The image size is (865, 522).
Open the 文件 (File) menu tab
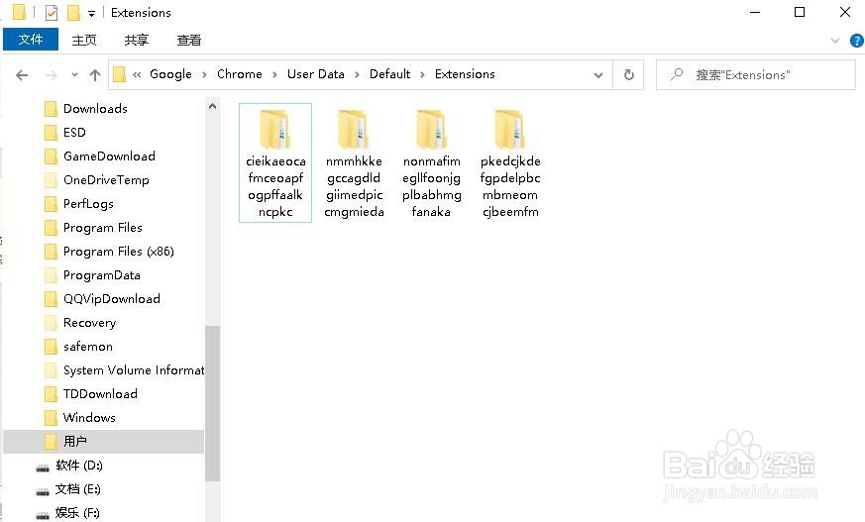click(x=31, y=40)
